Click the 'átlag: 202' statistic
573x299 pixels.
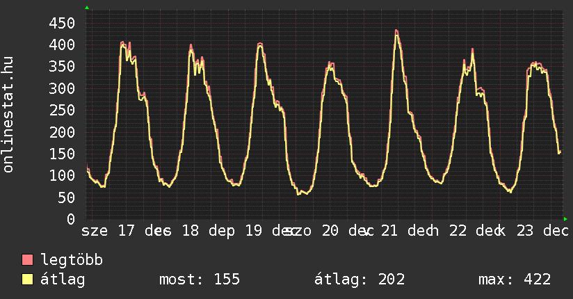pos(360,280)
